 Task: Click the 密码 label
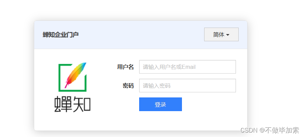point(128,86)
